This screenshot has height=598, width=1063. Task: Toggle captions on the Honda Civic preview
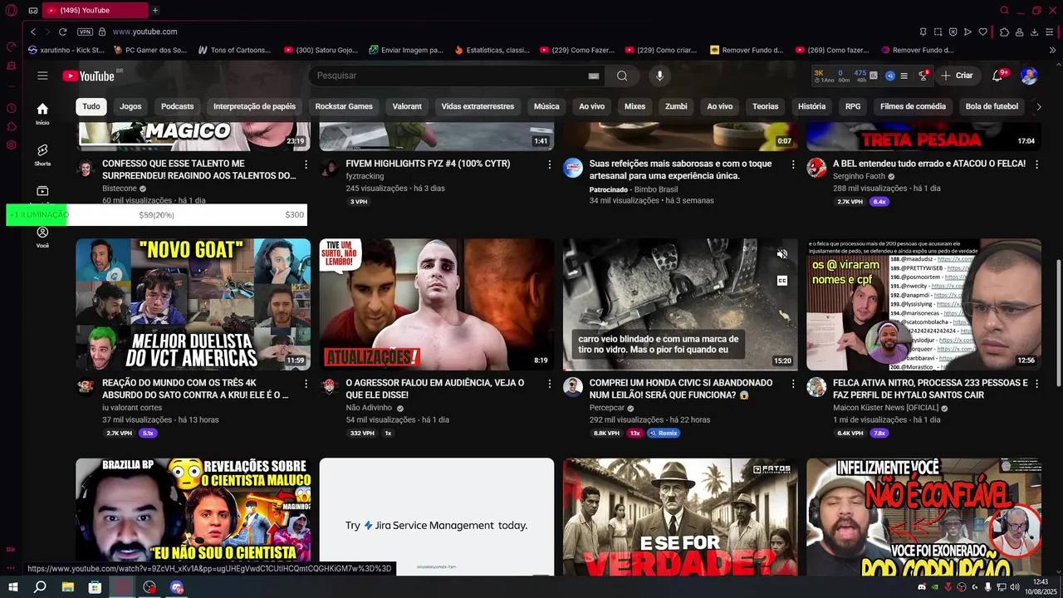[781, 281]
